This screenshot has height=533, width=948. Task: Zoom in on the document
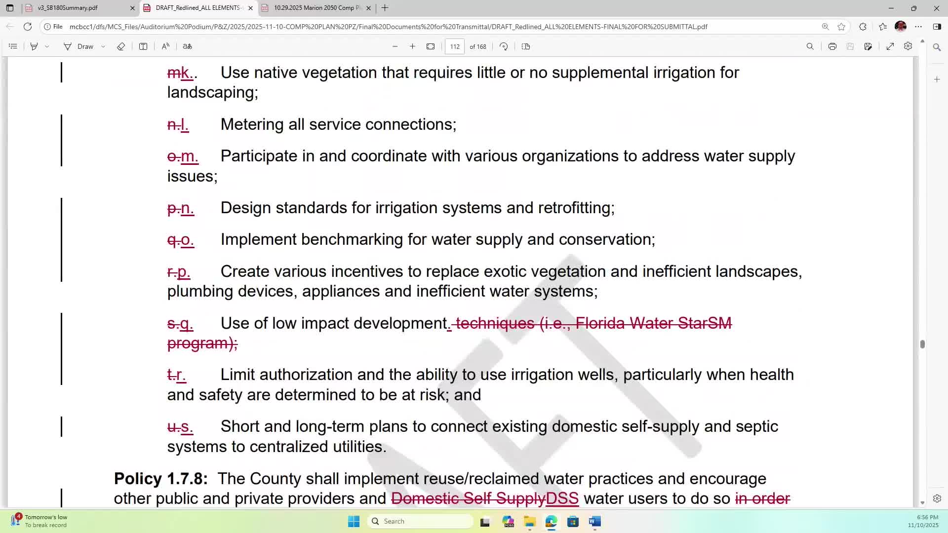pos(413,46)
